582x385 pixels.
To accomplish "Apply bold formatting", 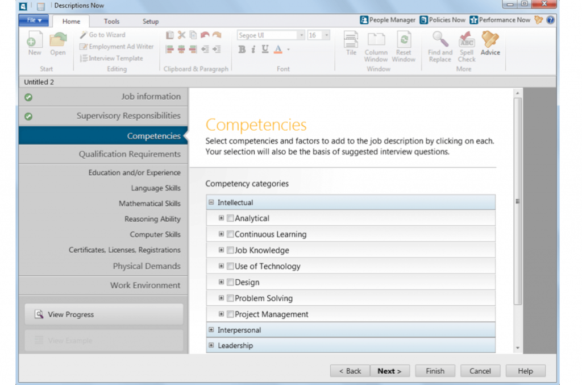I will (x=241, y=49).
